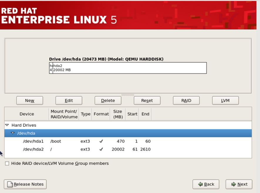
Task: Click the start cylinder value 61
Action: click(135, 149)
